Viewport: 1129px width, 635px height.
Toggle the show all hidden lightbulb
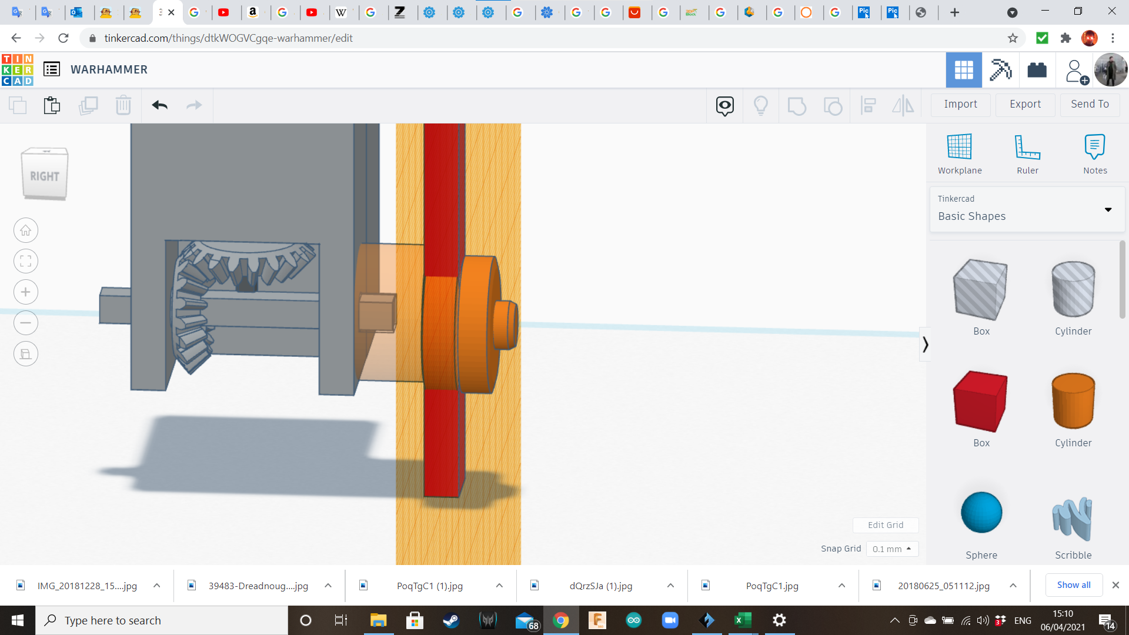tap(760, 105)
